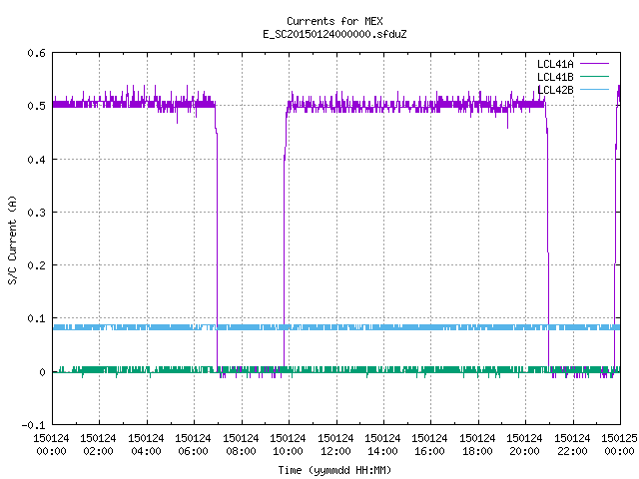Click the x-axis tick 150124 18:00

coord(477,445)
